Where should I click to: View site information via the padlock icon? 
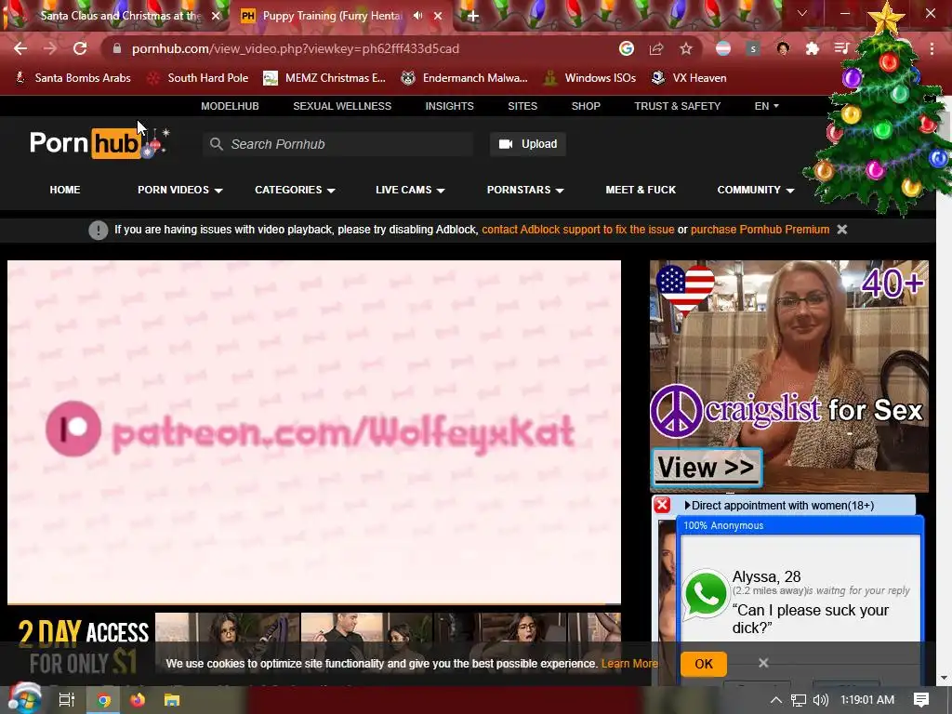[x=117, y=48]
